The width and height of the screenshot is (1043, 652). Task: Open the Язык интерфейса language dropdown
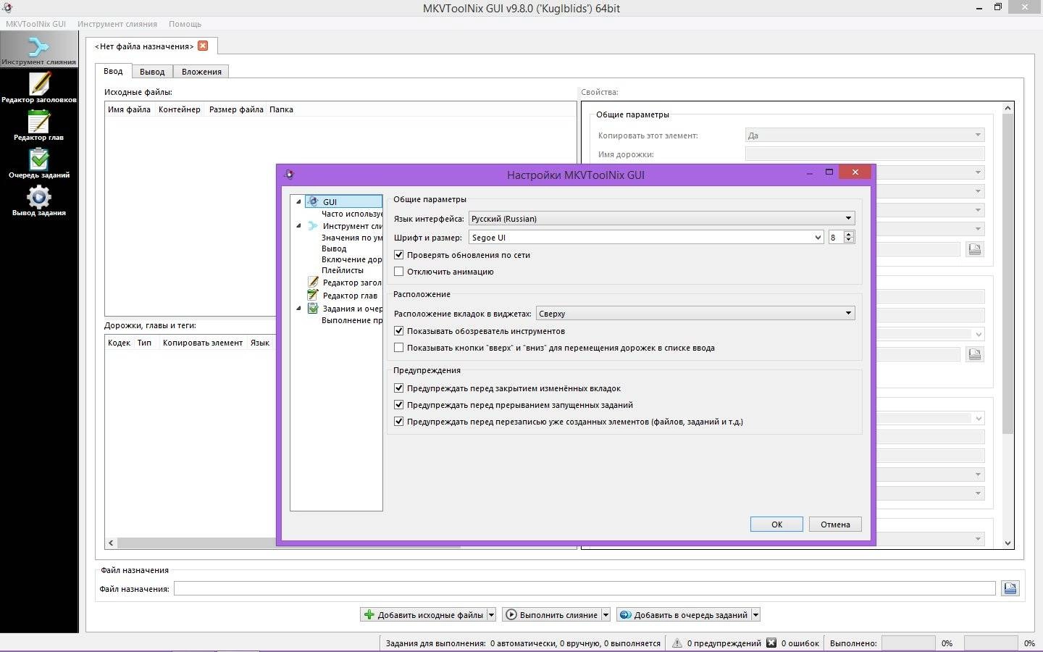coord(662,218)
